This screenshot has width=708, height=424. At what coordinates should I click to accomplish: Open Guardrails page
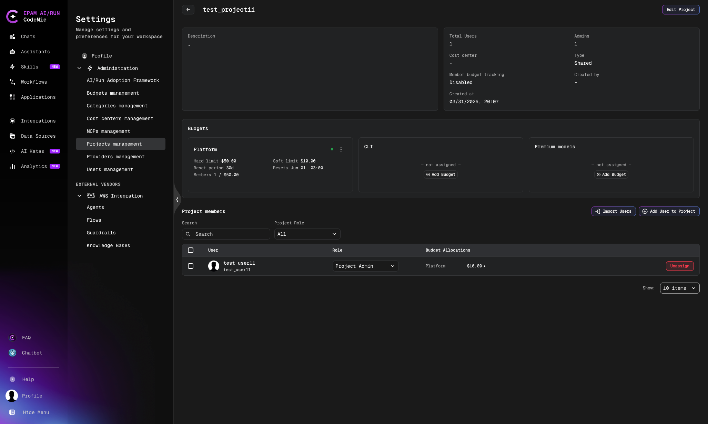point(101,233)
